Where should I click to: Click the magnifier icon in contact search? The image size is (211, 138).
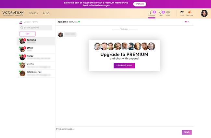click(22, 28)
